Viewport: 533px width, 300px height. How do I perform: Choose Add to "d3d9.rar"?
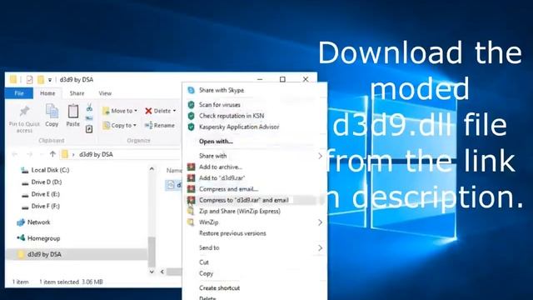(222, 177)
